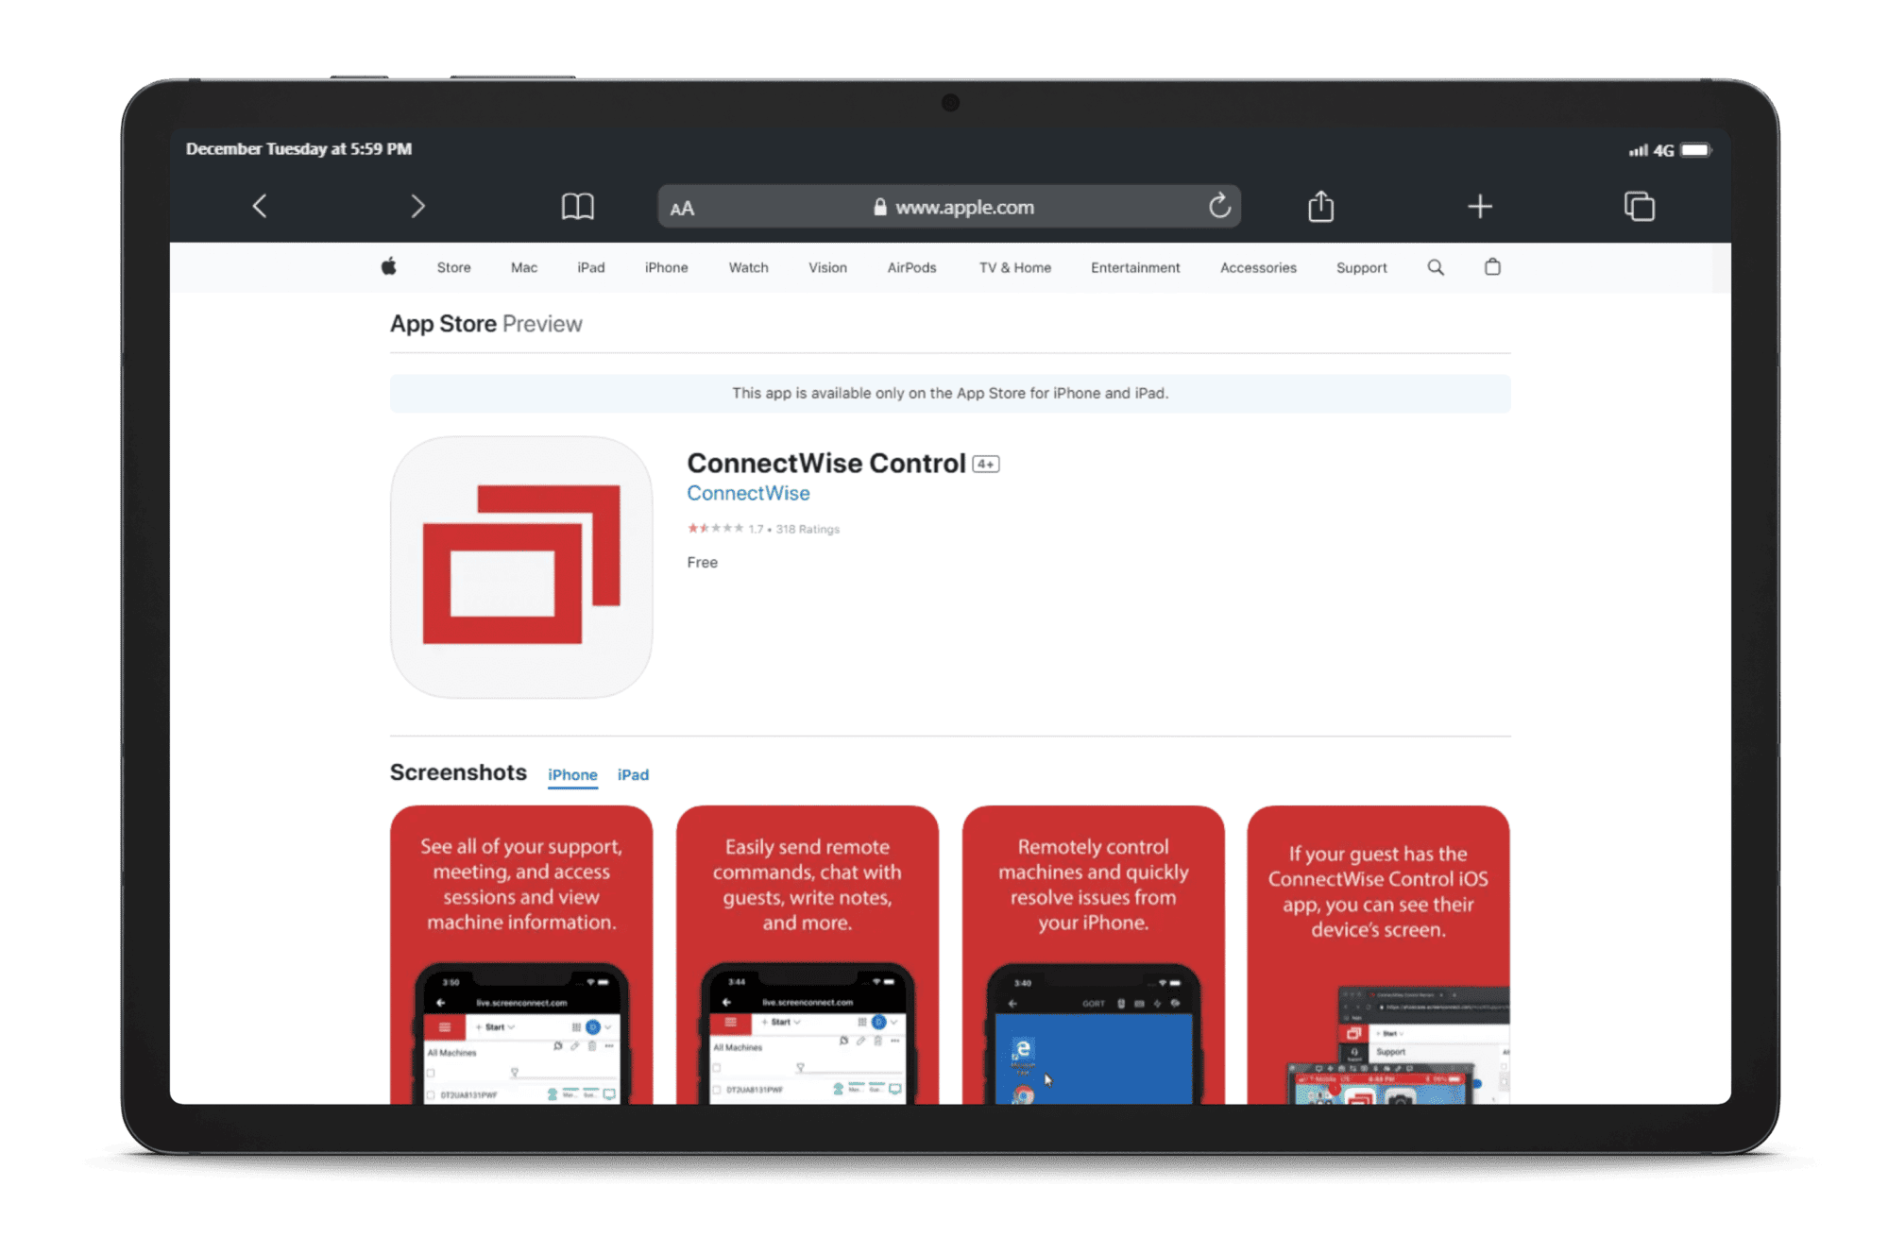The height and width of the screenshot is (1237, 1888).
Task: Show all tabs with the tabs icon
Action: point(1639,206)
